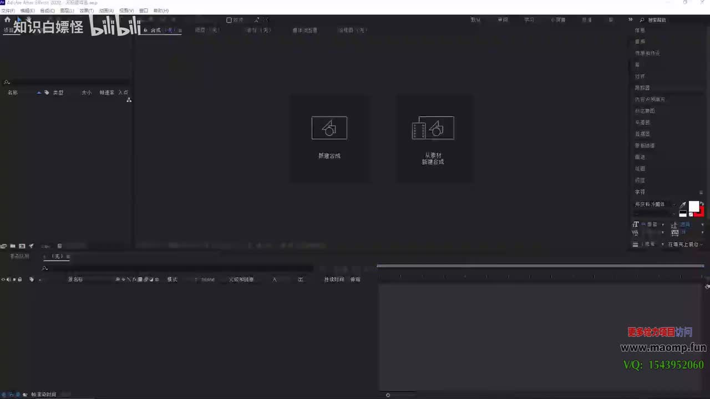The image size is (710, 399).
Task: Click the red stroke color swatch
Action: coord(701,213)
